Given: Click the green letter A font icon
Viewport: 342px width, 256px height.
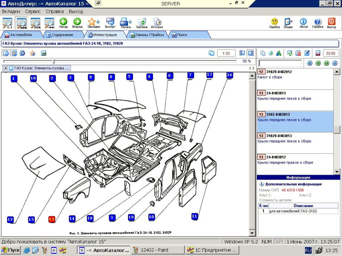Looking at the screenshot, I should tap(279, 53).
